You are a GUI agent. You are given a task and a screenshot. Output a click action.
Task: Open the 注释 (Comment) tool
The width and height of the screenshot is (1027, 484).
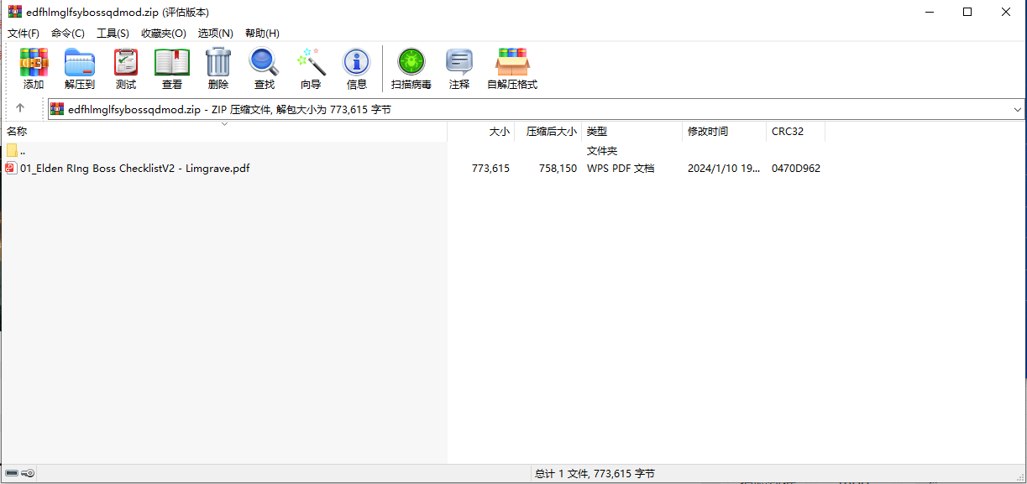459,69
